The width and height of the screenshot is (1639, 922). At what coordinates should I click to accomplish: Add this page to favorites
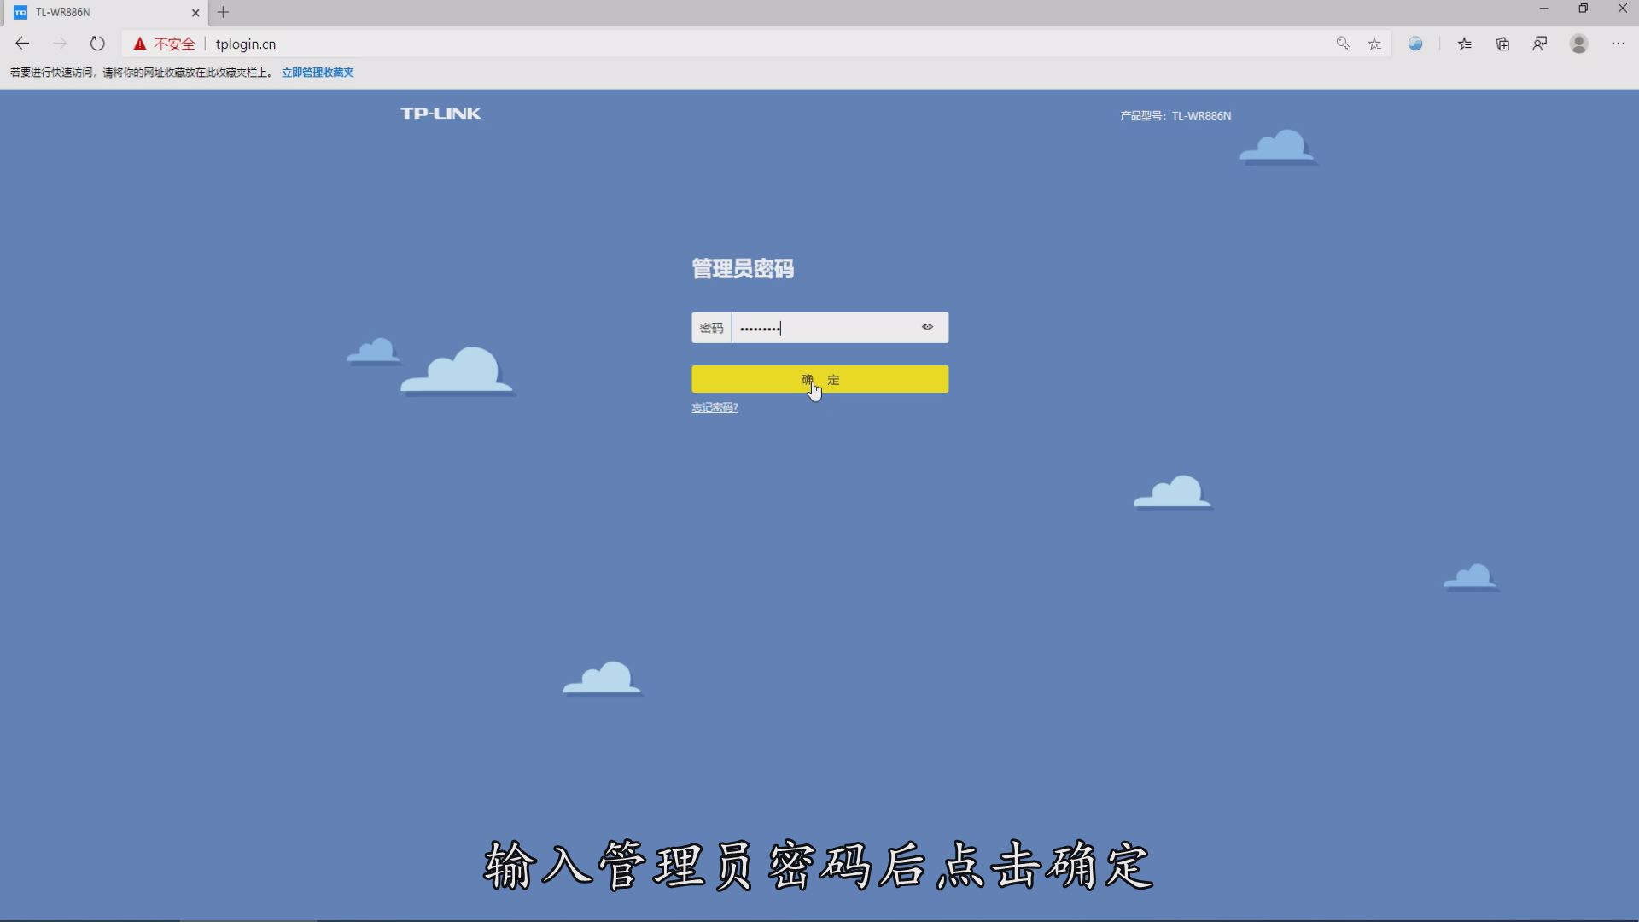pos(1374,44)
